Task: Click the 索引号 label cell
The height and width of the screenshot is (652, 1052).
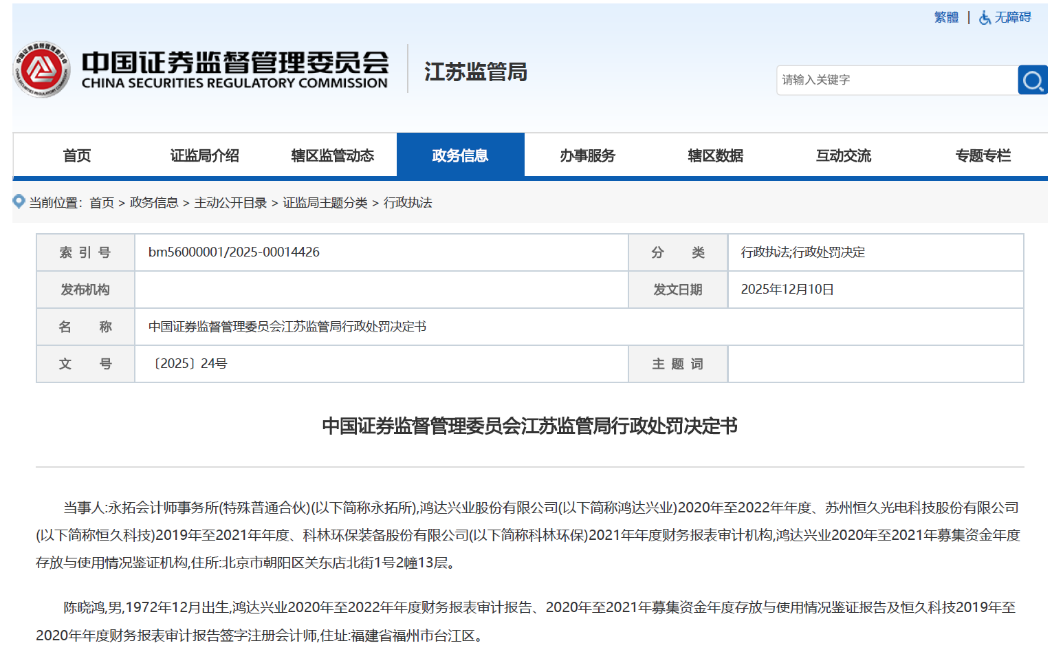Action: coord(85,252)
